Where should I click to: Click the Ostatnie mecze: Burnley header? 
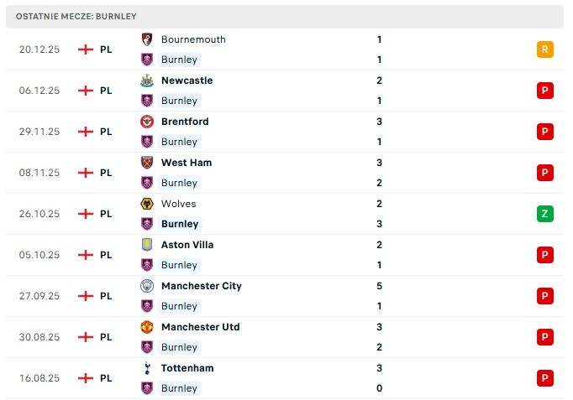pos(76,16)
